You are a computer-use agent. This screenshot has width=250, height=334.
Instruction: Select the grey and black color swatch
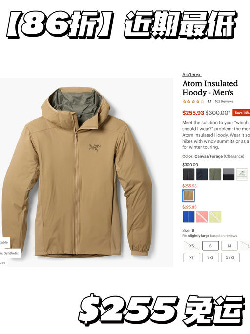point(229,174)
